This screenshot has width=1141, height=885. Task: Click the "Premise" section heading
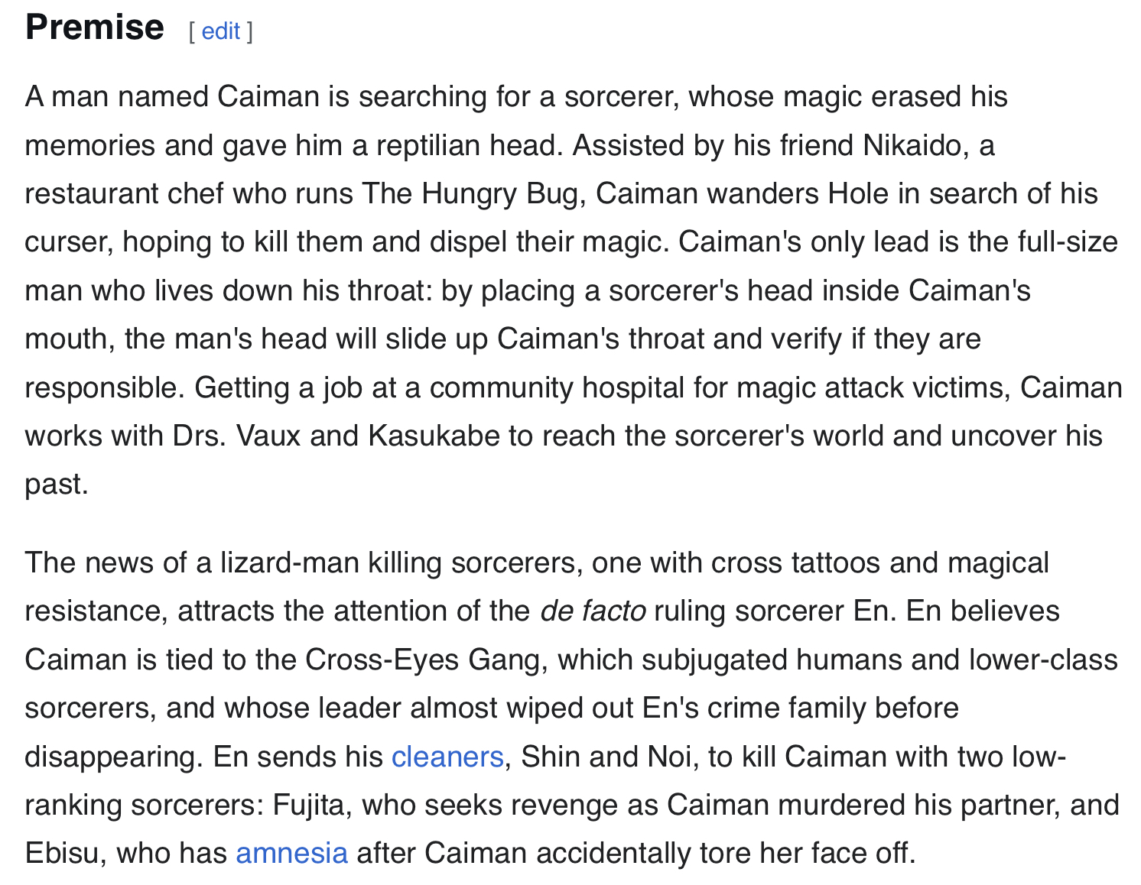(x=95, y=28)
